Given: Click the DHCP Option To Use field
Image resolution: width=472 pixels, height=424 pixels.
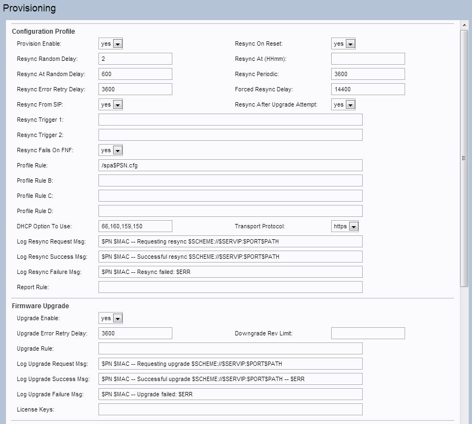Looking at the screenshot, I should tap(135, 226).
